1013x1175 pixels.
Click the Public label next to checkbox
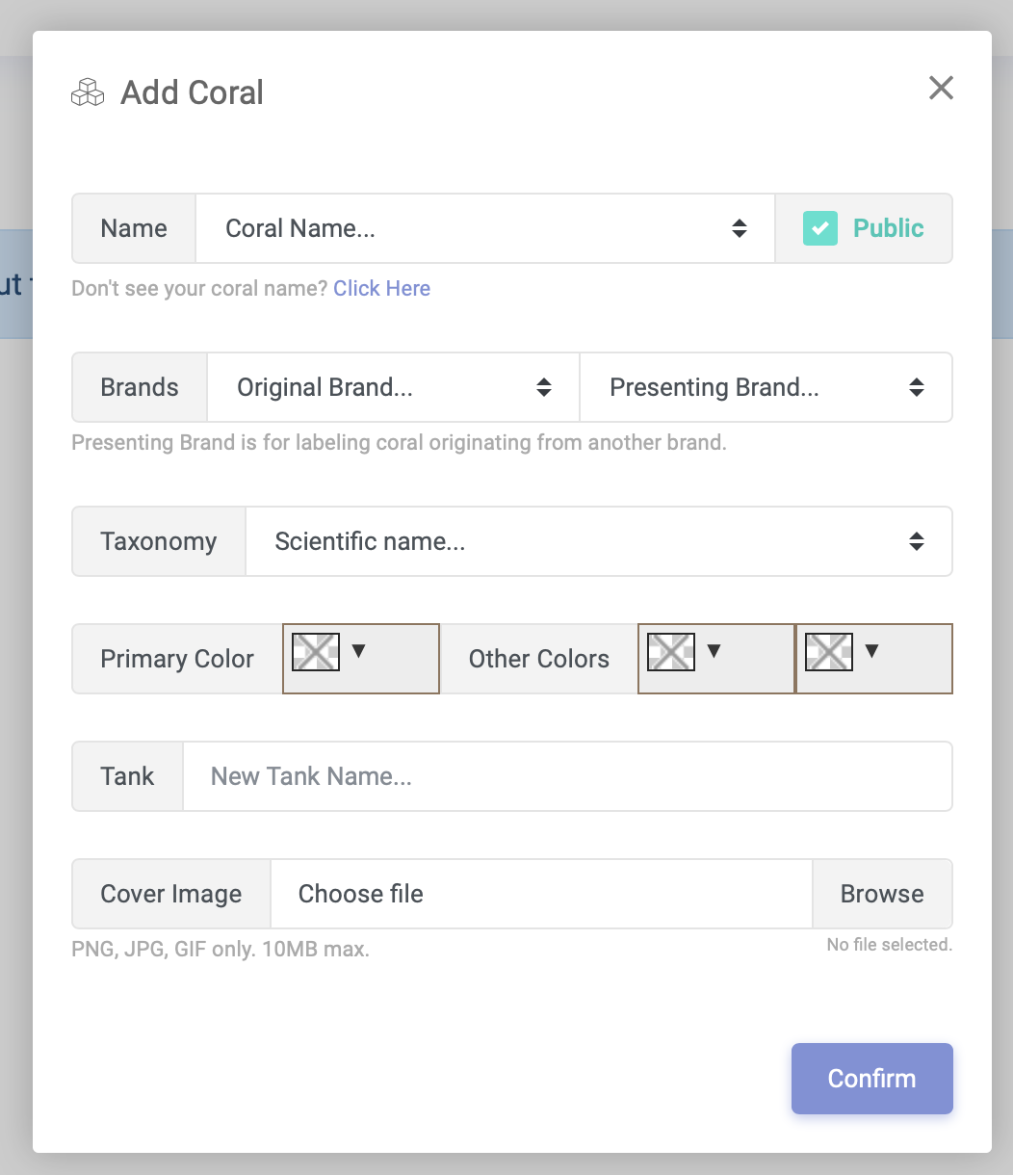click(x=889, y=228)
